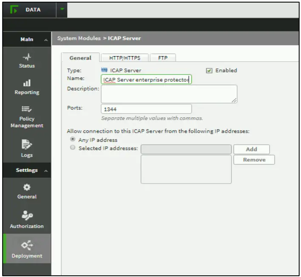301x277 pixels.
Task: Open the Reporting bar chart icon
Action: (x=27, y=83)
